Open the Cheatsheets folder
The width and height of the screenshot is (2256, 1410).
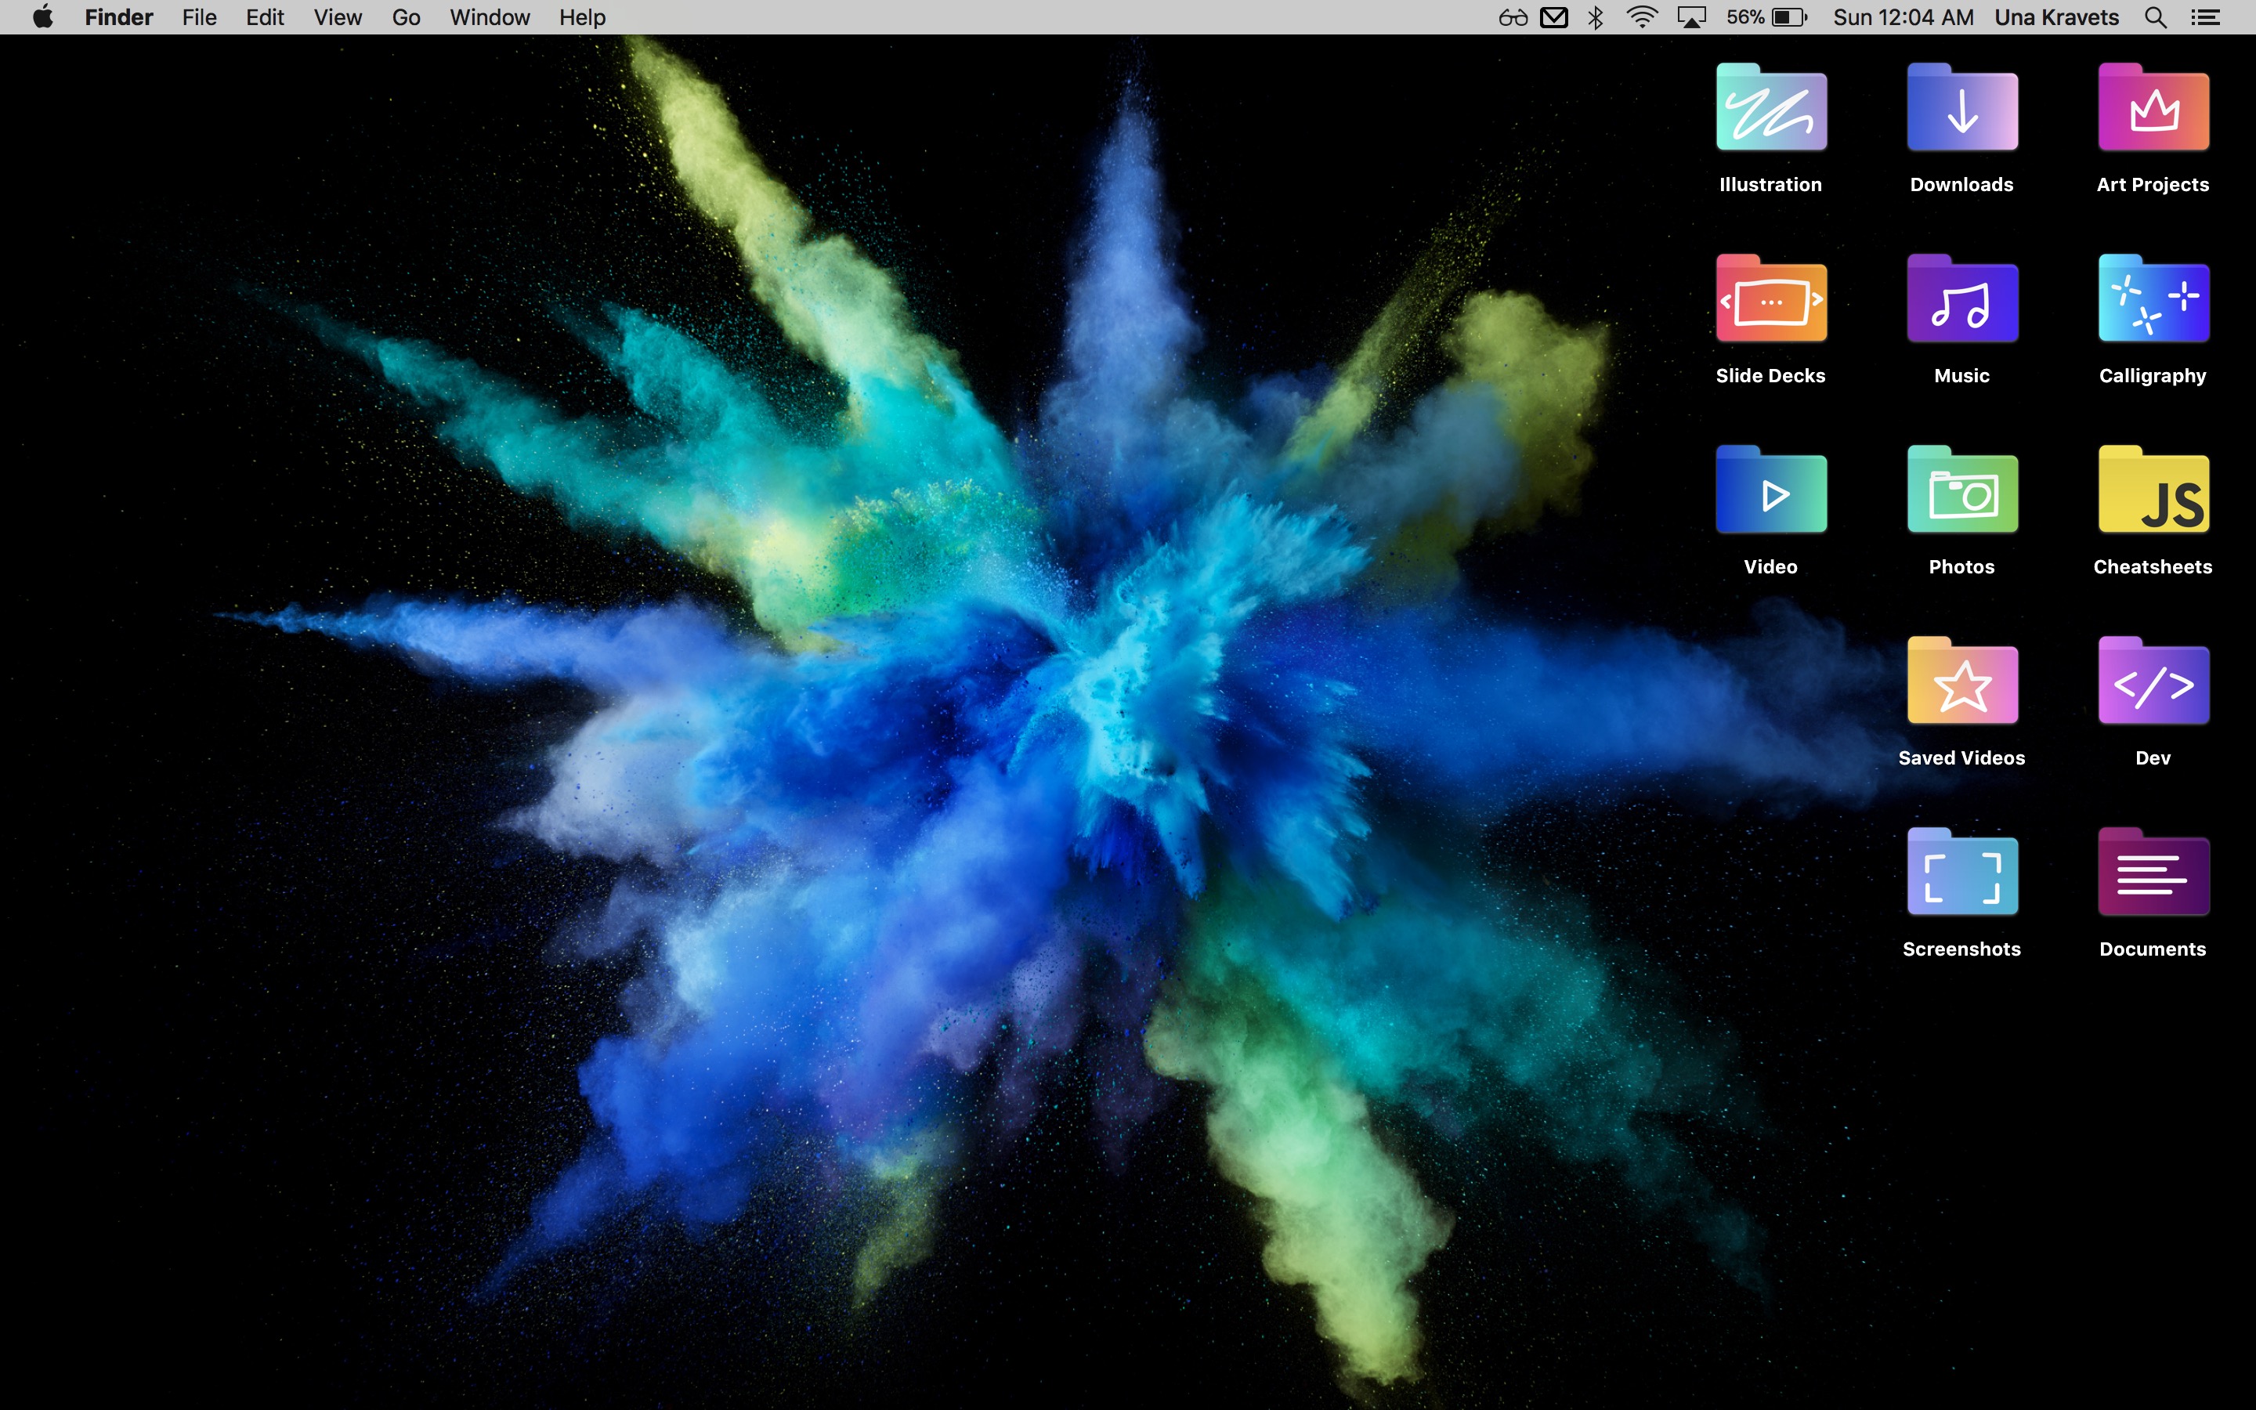tap(2153, 491)
